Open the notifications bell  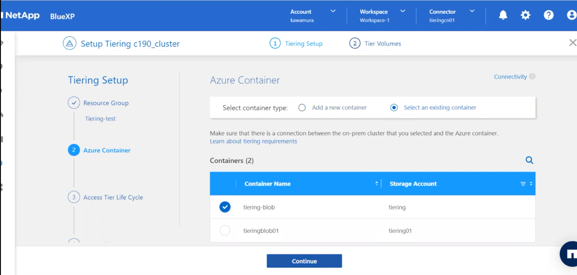coord(503,15)
